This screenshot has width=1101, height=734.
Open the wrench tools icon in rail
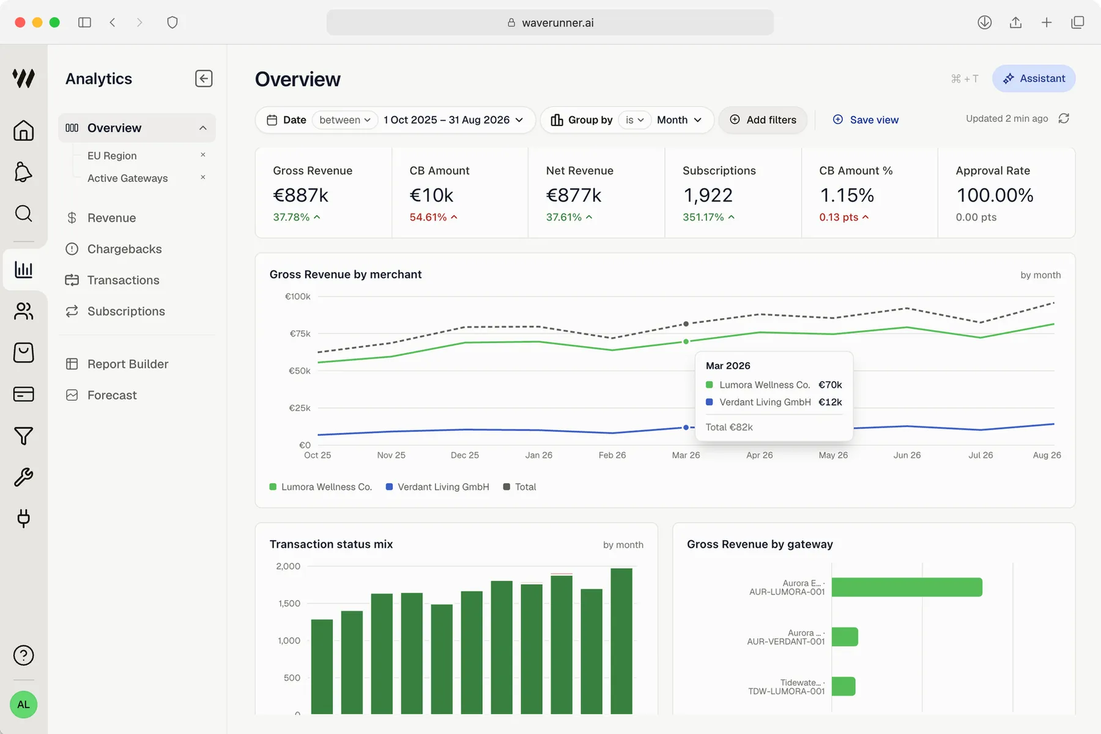coord(23,477)
